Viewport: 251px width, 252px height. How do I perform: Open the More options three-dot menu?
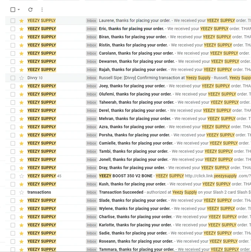tap(42, 10)
